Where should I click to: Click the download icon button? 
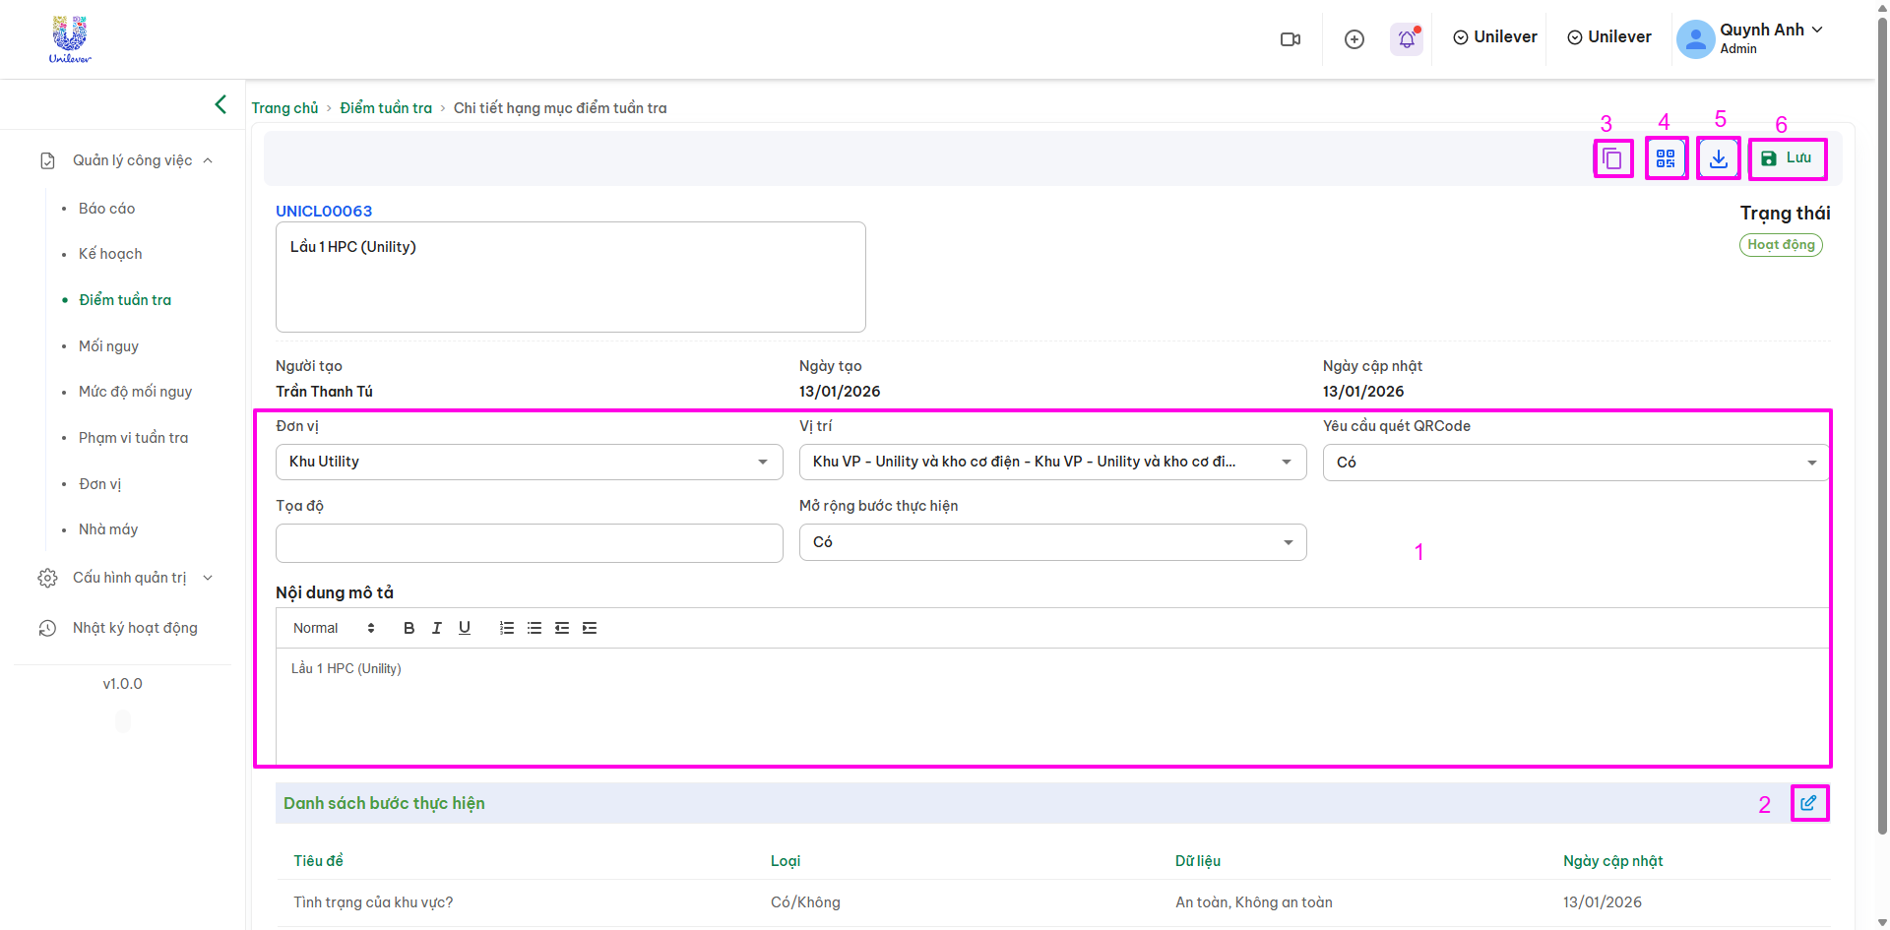pyautogui.click(x=1719, y=158)
